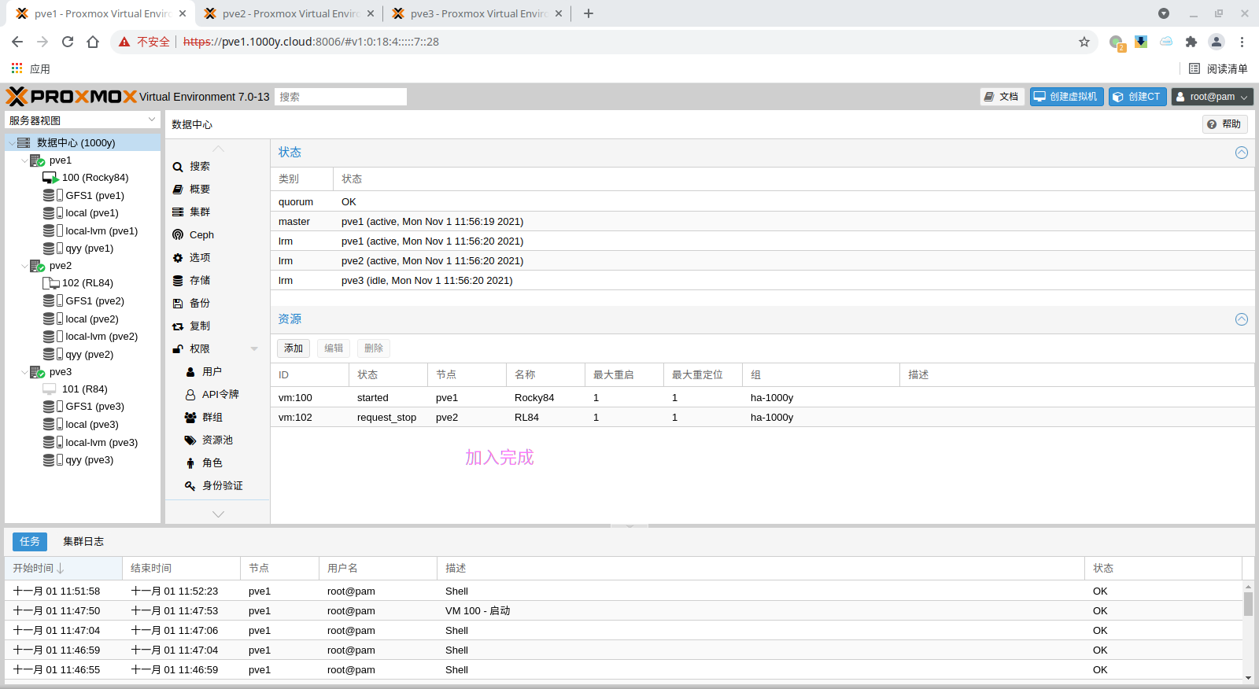Screen dimensions: 1259x689
Task: Select the backup (备份) floppy icon
Action: click(x=178, y=304)
